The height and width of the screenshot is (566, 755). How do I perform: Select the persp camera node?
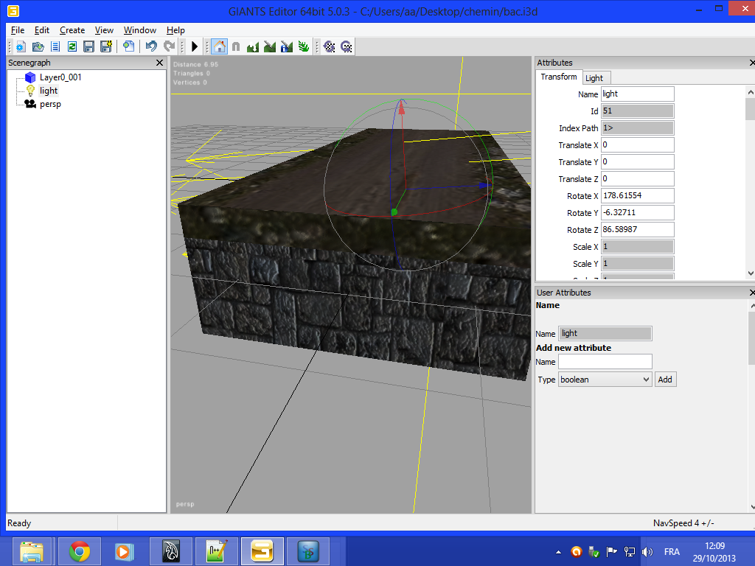pos(51,104)
